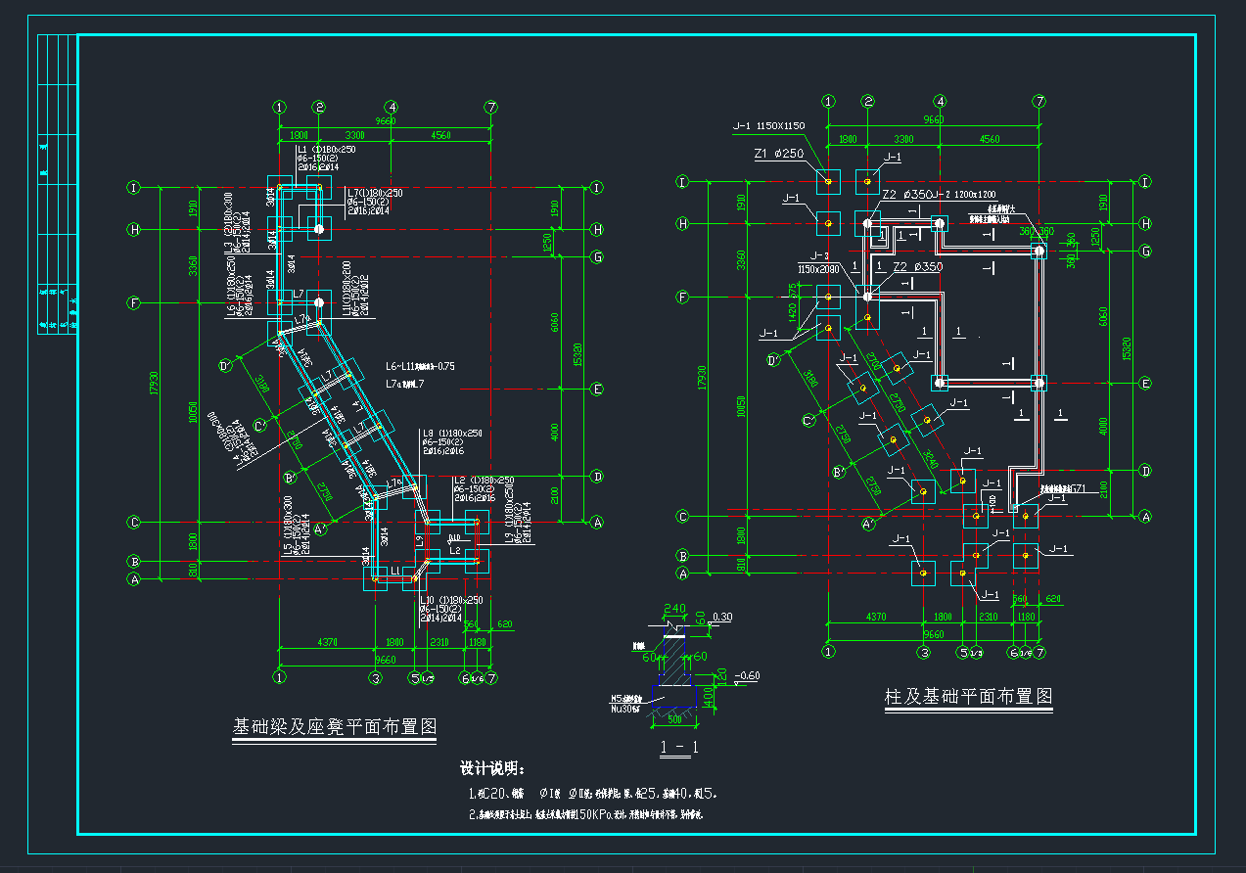This screenshot has height=873, width=1246.
Task: Click the title block table at left border
Action: point(57,186)
